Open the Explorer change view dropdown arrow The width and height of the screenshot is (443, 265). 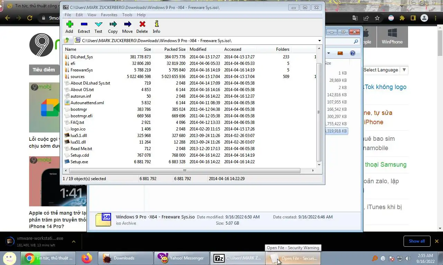[328, 53]
